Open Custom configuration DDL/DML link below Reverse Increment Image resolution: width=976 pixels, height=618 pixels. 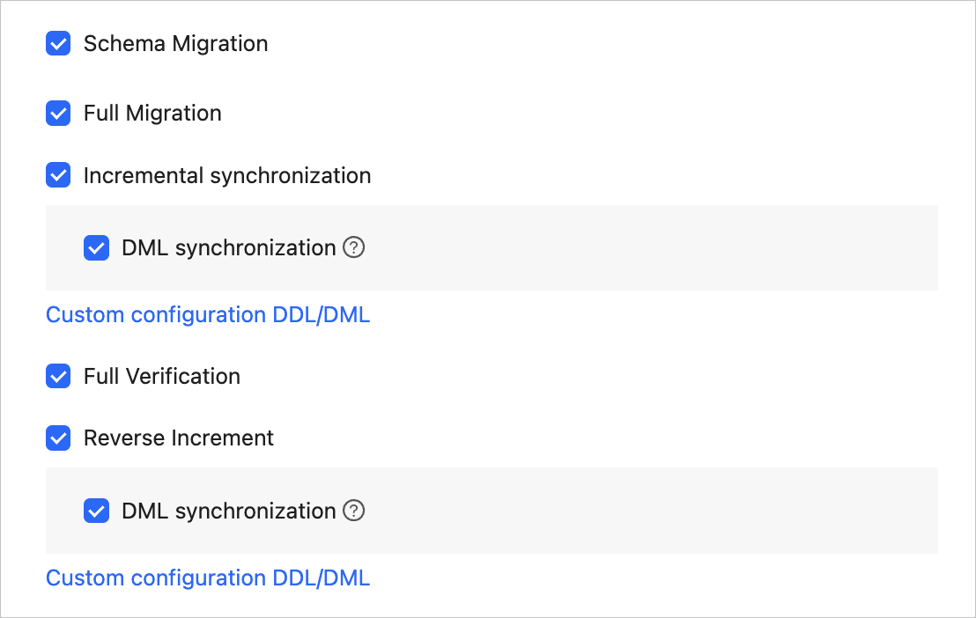point(208,578)
